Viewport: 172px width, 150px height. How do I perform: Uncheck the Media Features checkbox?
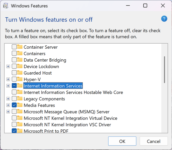(14, 105)
